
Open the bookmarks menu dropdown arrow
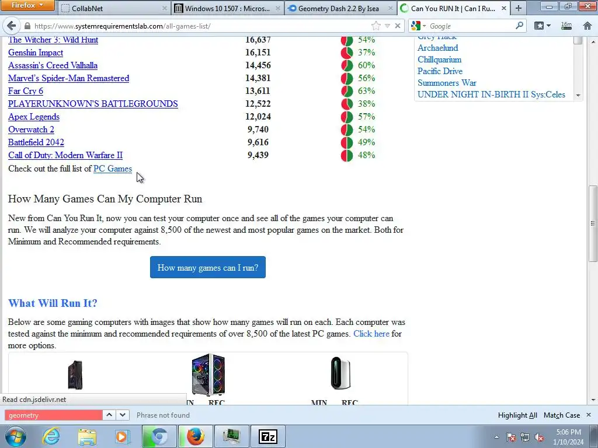coord(548,26)
